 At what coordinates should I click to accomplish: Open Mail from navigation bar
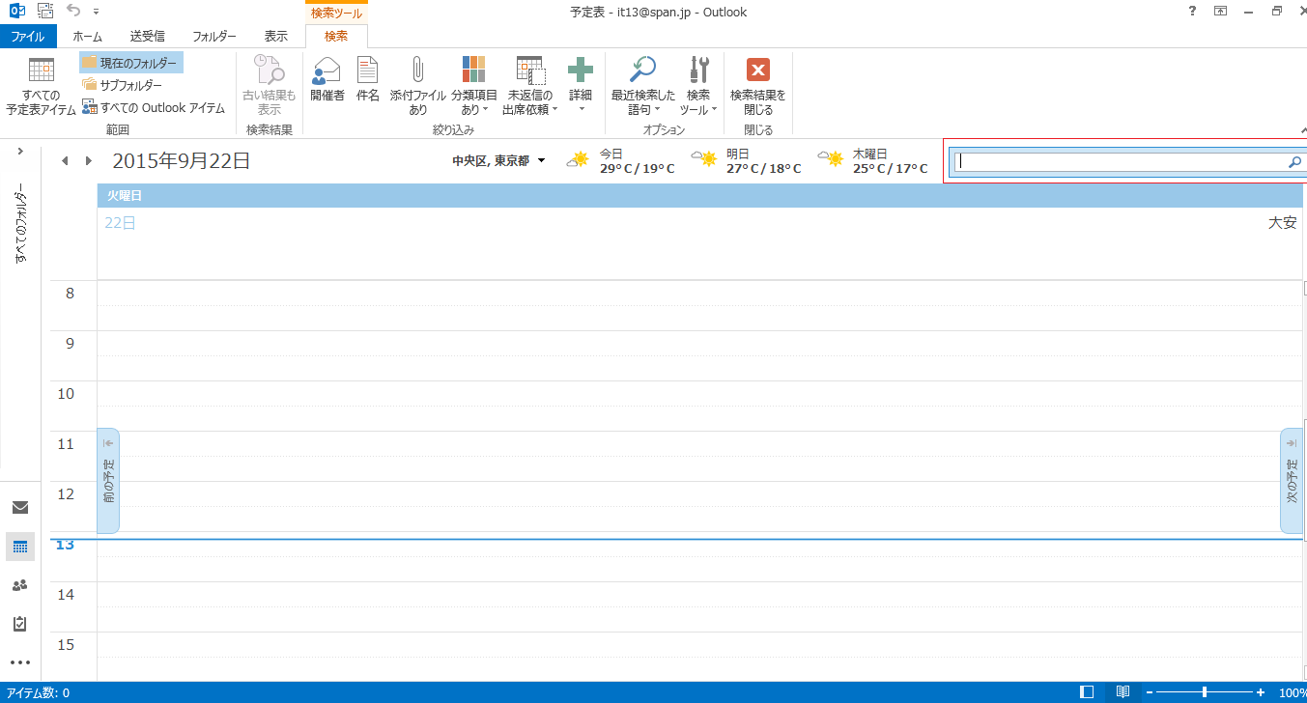point(20,507)
